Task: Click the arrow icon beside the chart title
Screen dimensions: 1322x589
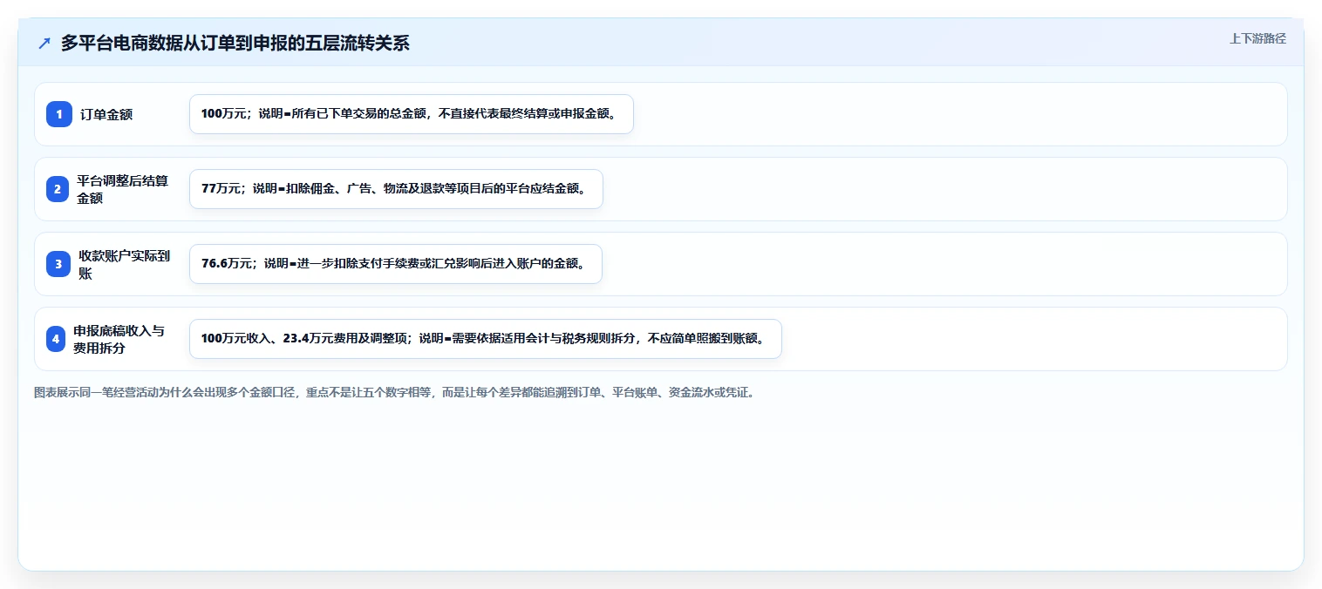Action: 44,43
